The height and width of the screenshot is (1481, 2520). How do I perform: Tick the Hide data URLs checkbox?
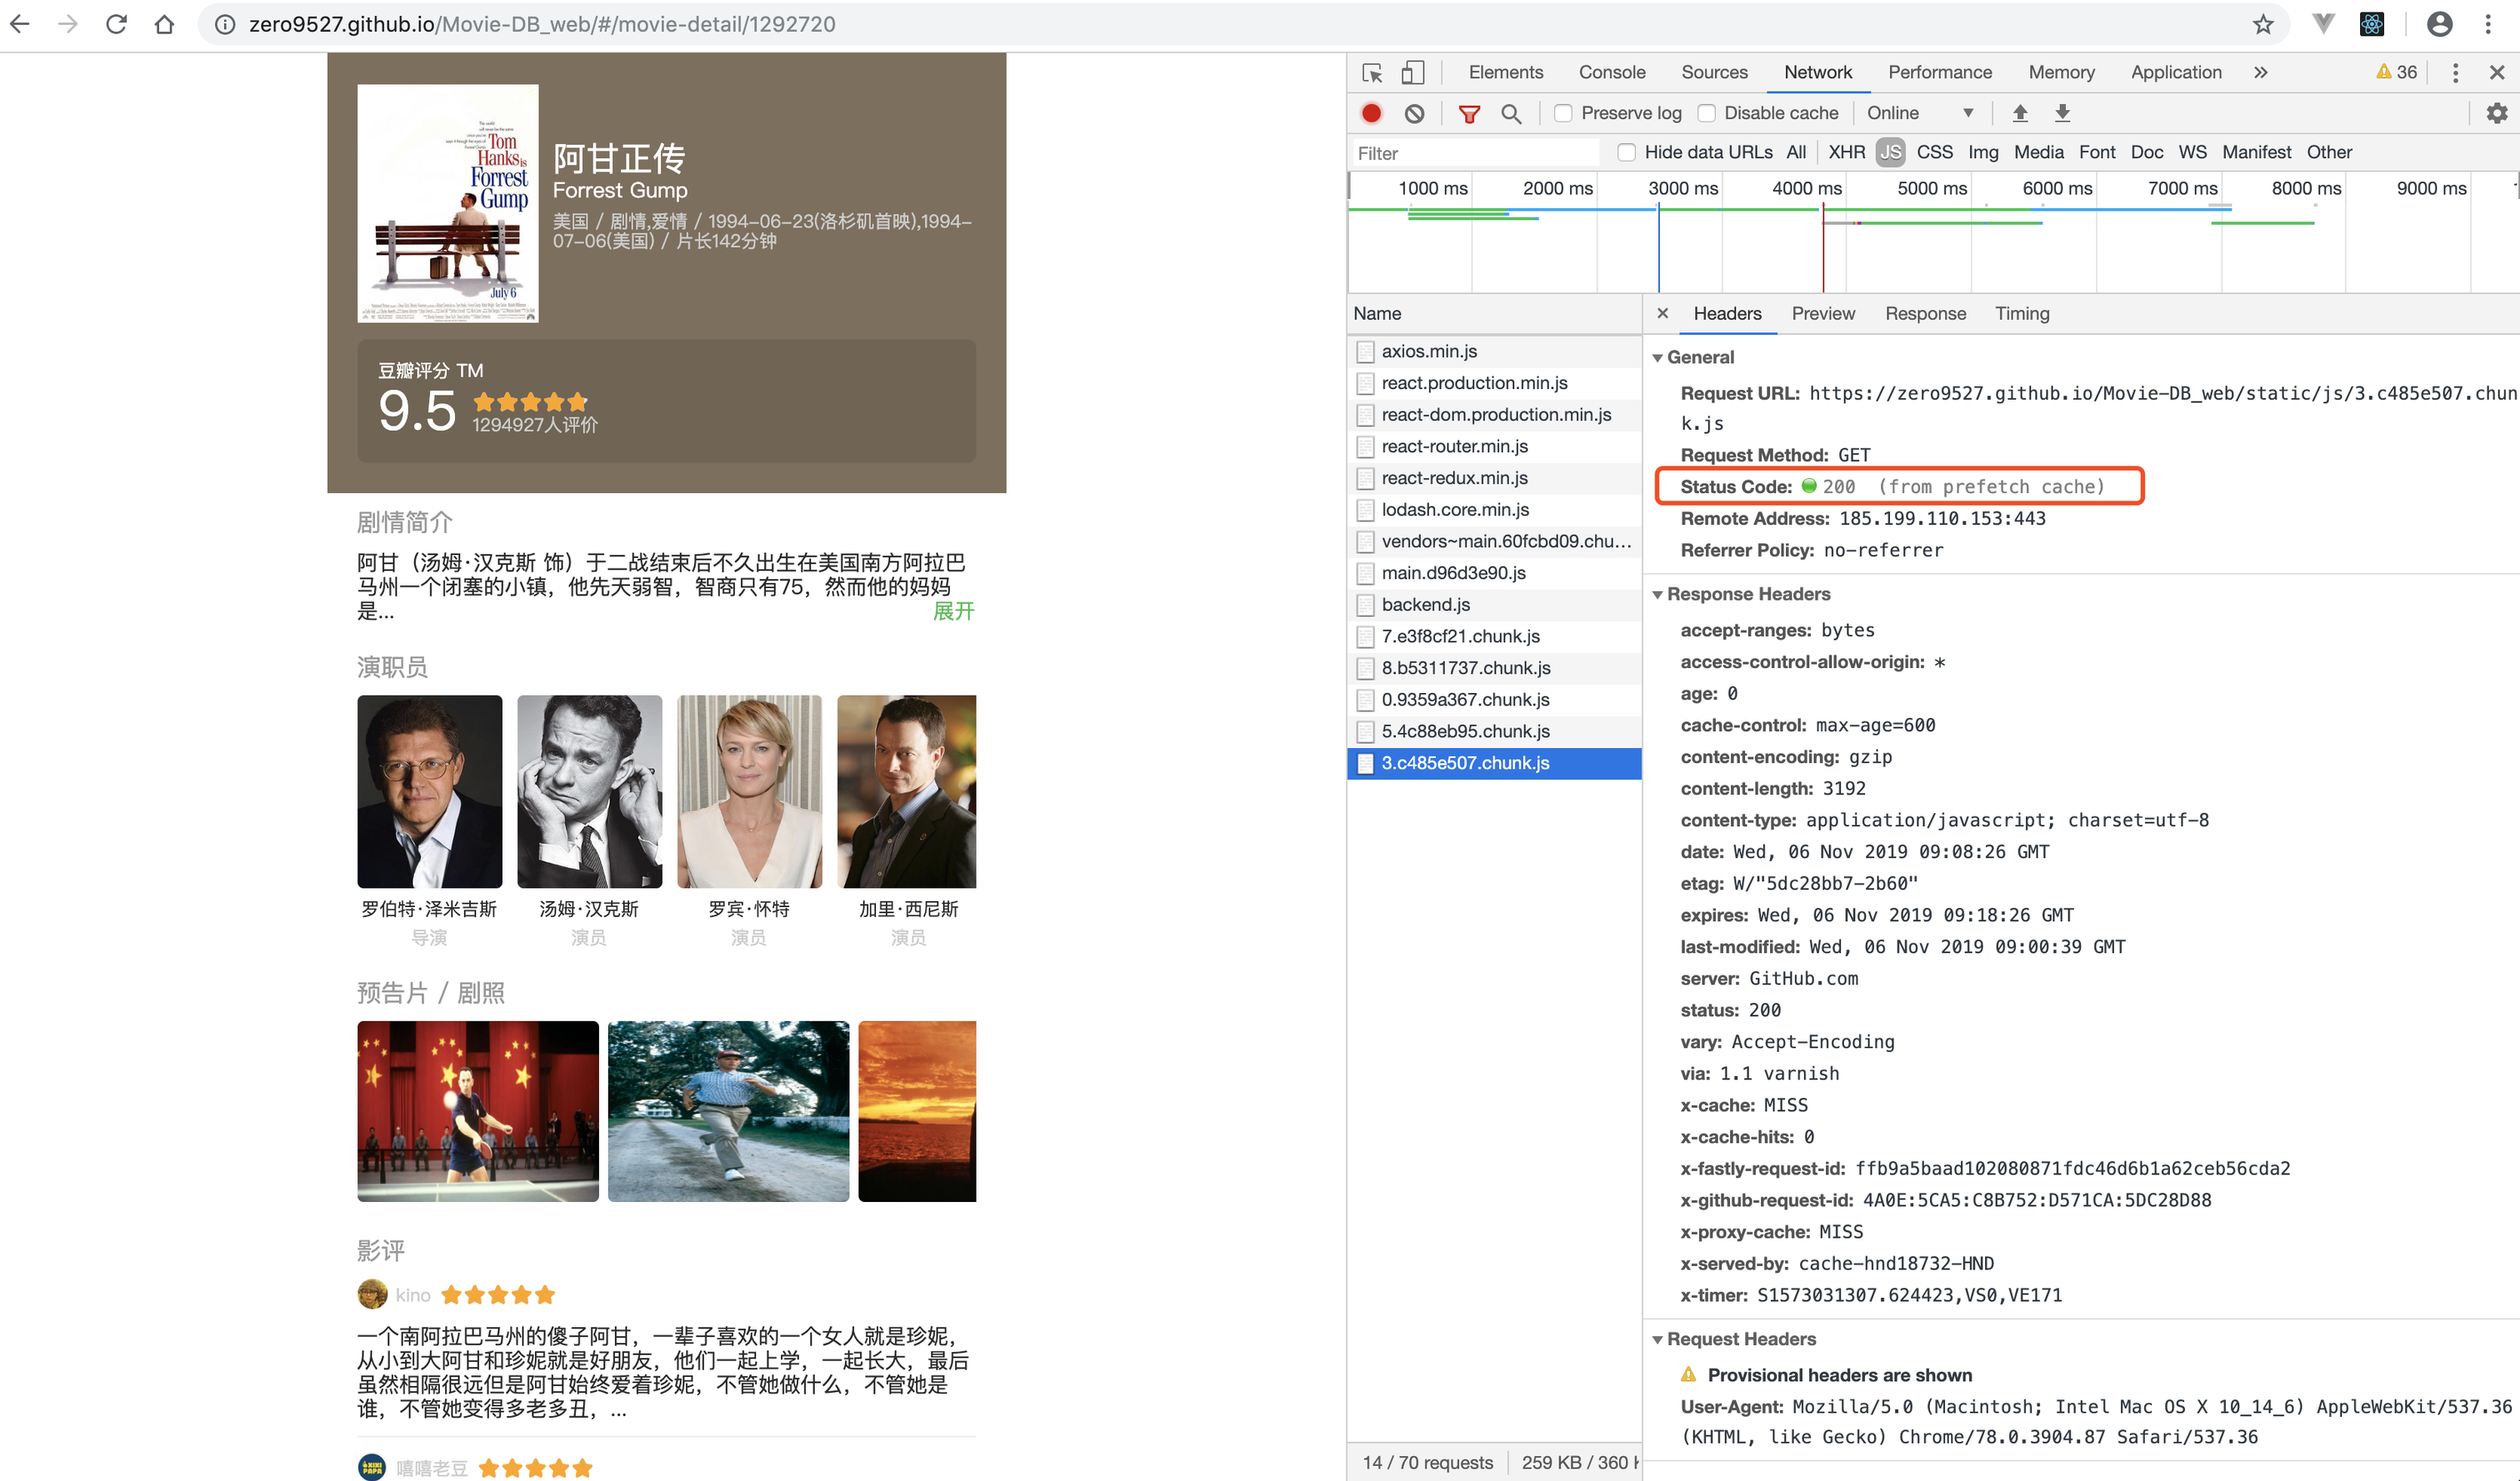[1627, 152]
